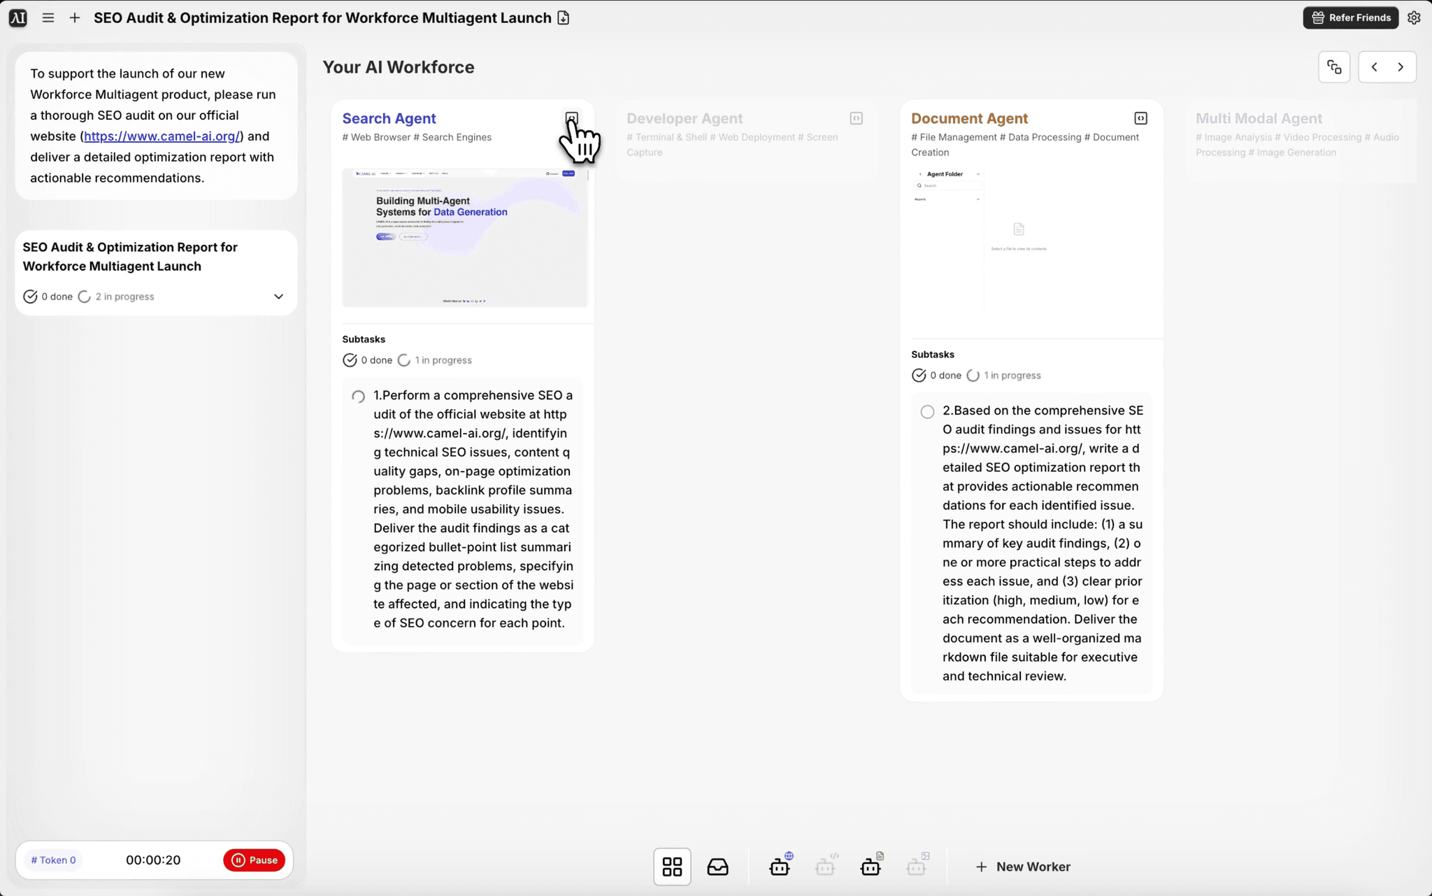The image size is (1432, 896).
Task: Open the grid overview icon in bottom bar
Action: click(672, 867)
